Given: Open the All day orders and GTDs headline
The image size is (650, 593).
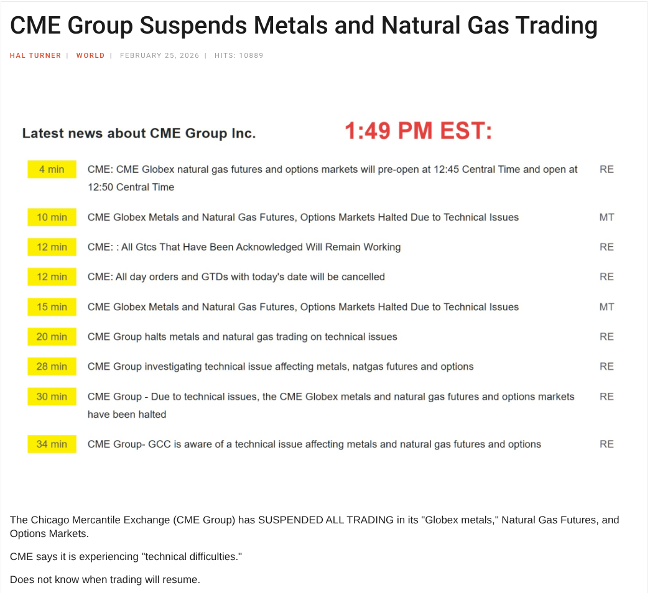Looking at the screenshot, I should coord(236,277).
